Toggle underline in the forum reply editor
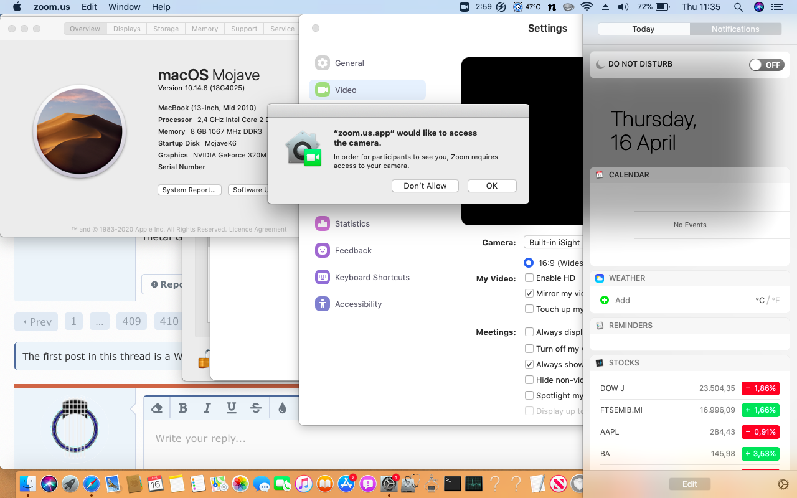 click(231, 408)
